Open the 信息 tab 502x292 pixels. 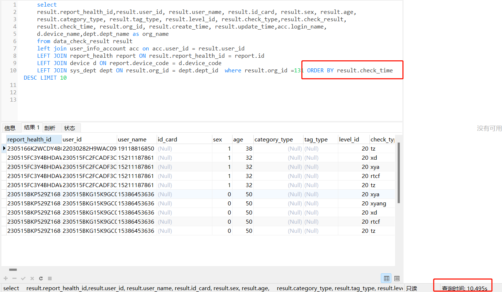[10, 128]
